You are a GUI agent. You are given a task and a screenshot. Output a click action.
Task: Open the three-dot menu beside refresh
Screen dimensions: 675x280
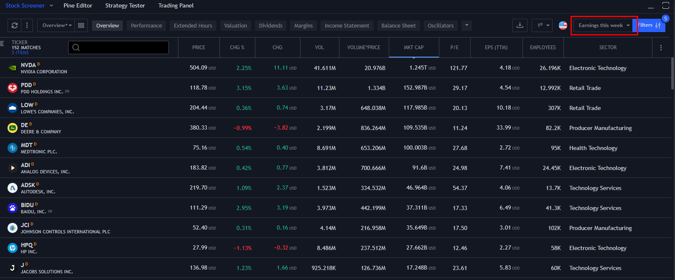click(x=27, y=25)
